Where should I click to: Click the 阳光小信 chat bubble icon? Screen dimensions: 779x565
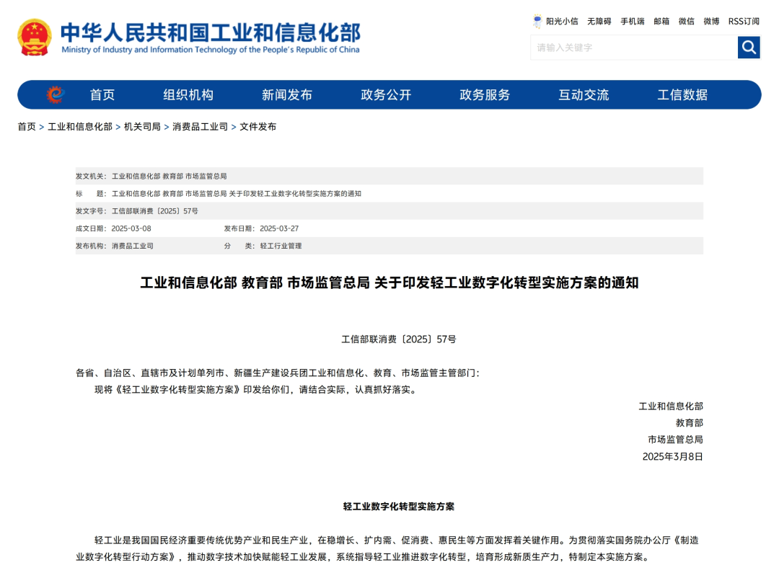pyautogui.click(x=537, y=21)
